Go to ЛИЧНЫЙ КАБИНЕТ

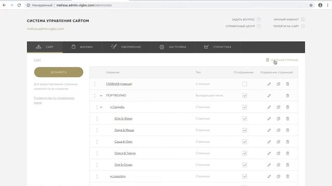289,20
